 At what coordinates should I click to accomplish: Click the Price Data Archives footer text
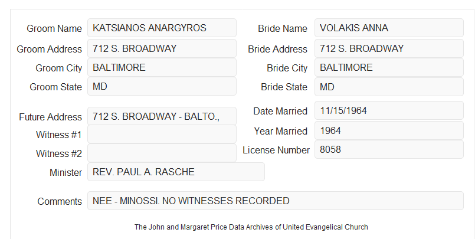tap(251, 227)
